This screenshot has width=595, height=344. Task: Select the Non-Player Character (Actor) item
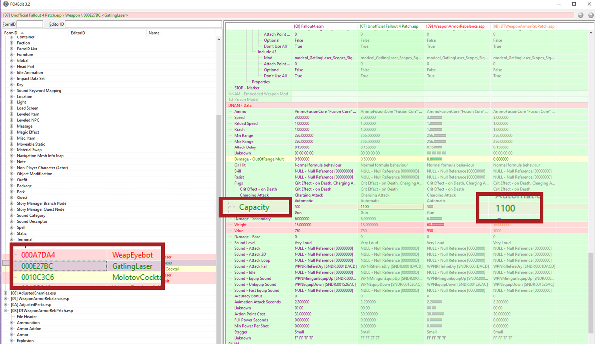[43, 168]
